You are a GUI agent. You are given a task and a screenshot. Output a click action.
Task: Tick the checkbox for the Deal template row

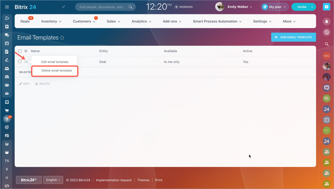pyautogui.click(x=20, y=61)
